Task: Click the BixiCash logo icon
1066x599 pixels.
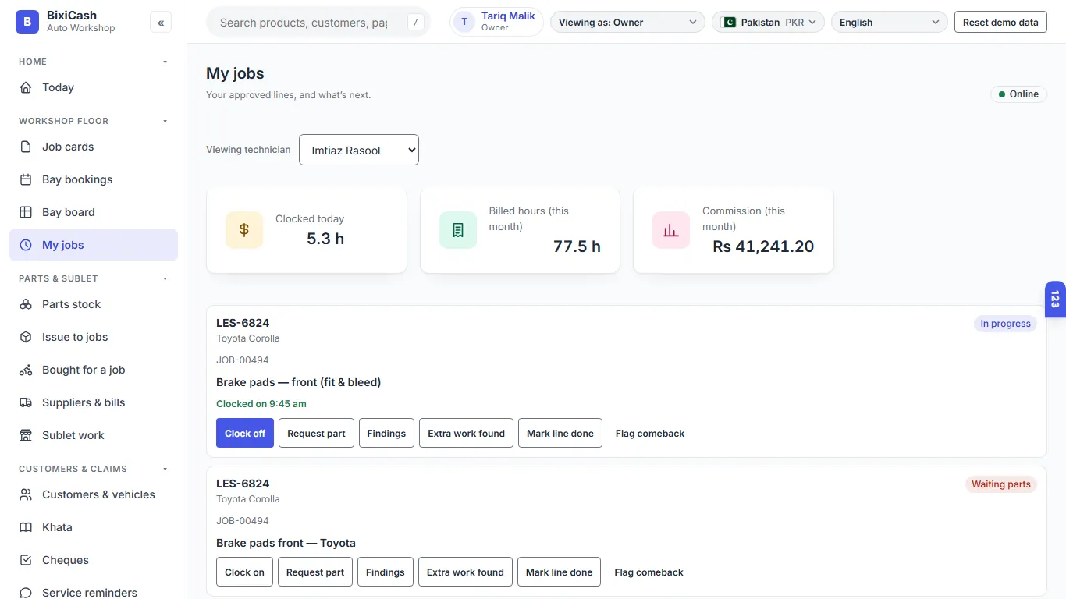Action: (27, 22)
